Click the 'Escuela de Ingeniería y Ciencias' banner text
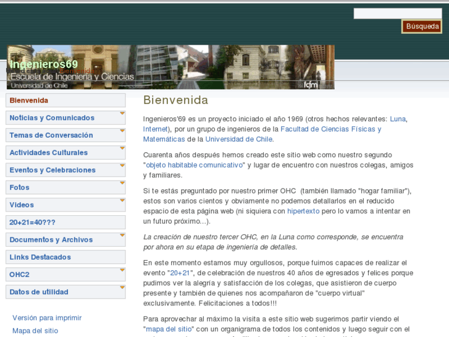The image size is (449, 337). pos(72,77)
